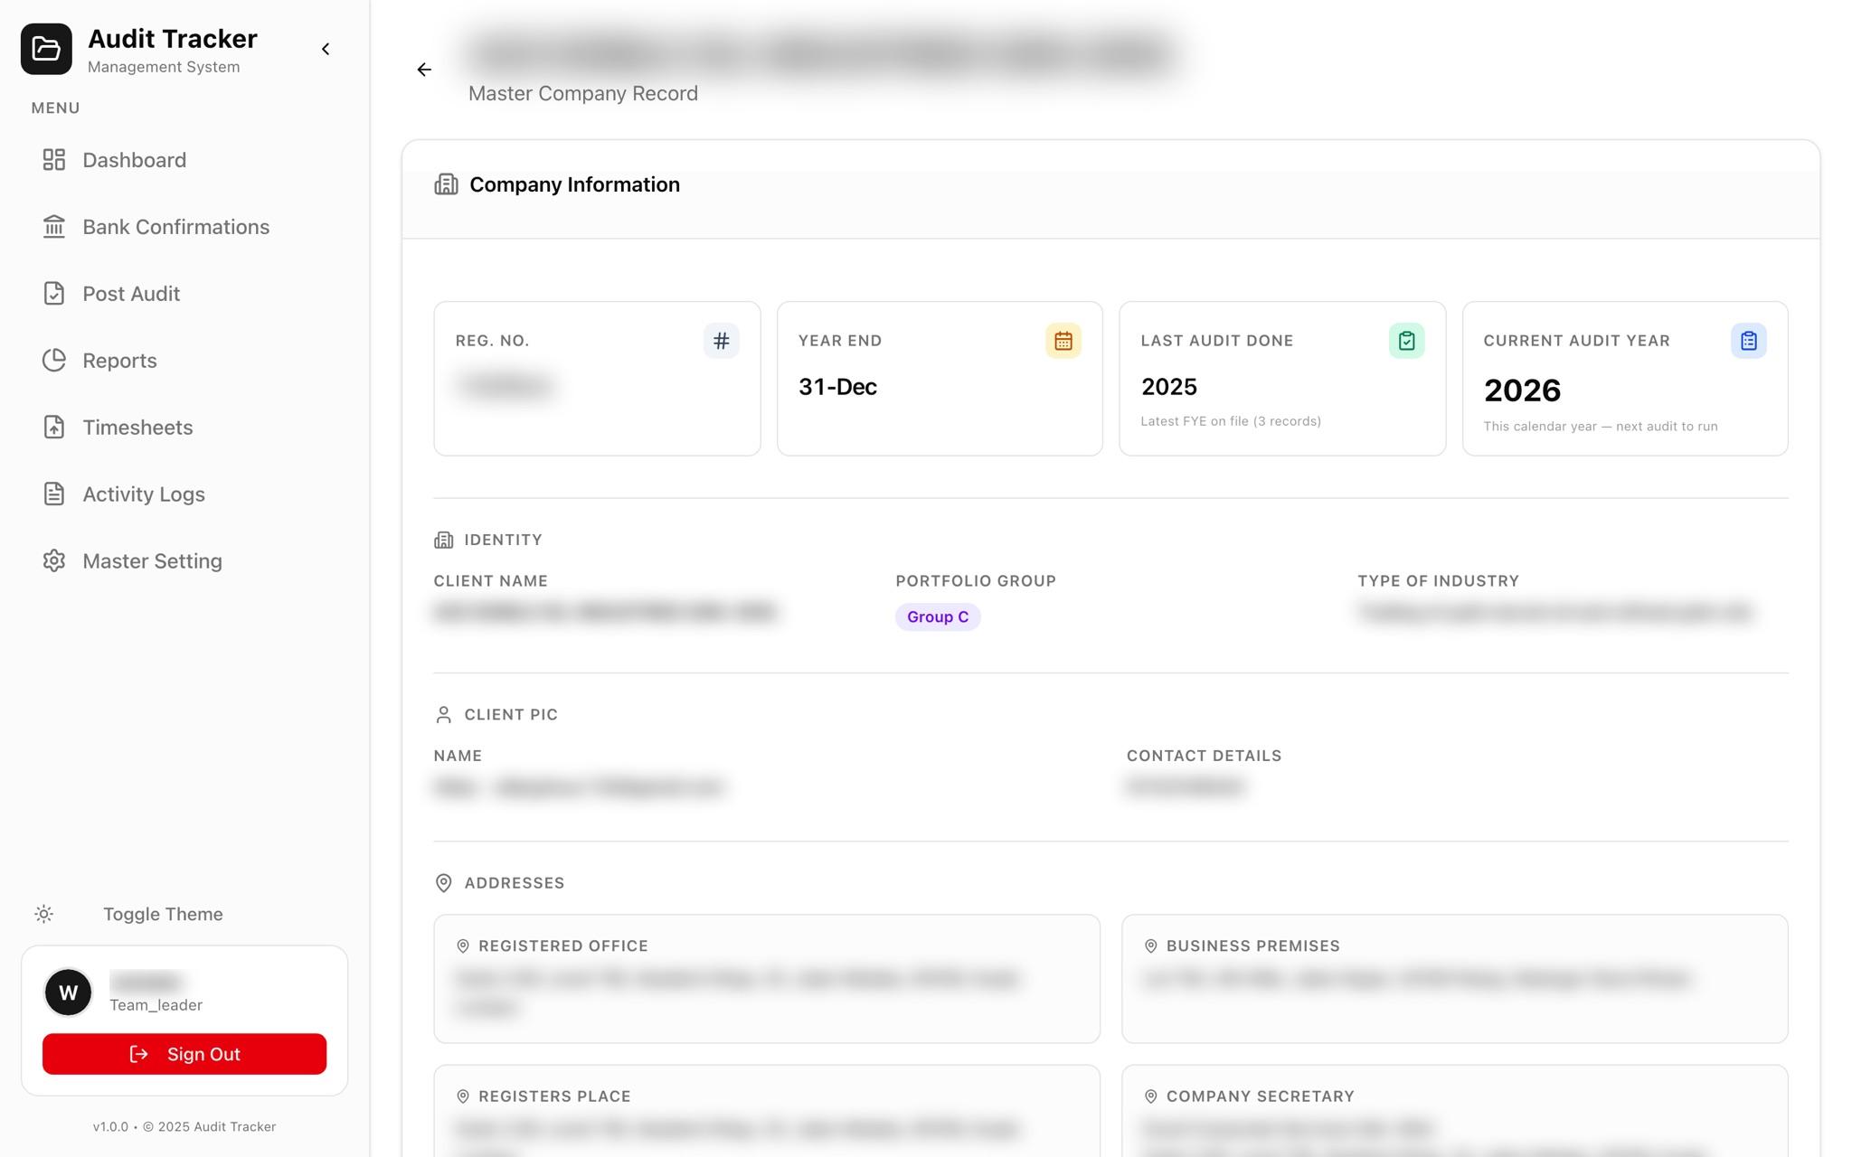Sign Out of the account
Screen dimensions: 1852x1157
coord(184,1054)
